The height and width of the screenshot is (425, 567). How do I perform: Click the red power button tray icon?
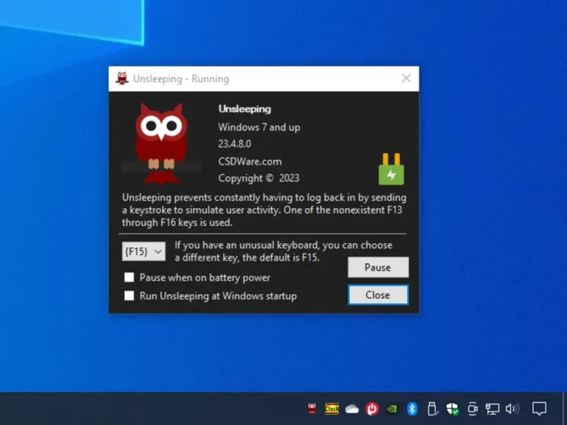(x=371, y=409)
